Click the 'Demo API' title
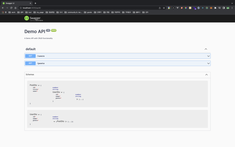Screen dimensions: 235x147 [x=35, y=32]
